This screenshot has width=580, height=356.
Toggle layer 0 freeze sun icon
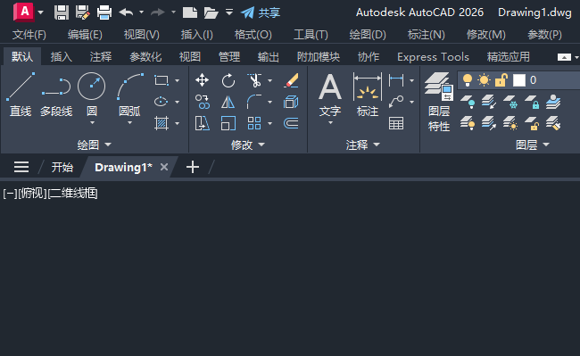click(x=484, y=79)
